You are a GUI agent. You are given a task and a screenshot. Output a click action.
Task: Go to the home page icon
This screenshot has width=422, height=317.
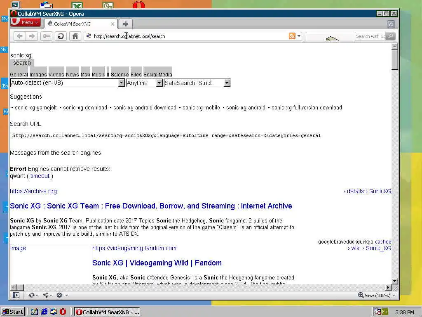[75, 36]
